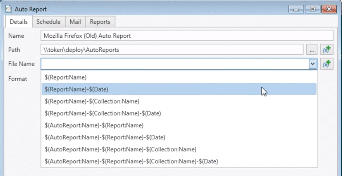Minimize the Auto Report window
Image resolution: width=342 pixels, height=176 pixels.
(296, 10)
